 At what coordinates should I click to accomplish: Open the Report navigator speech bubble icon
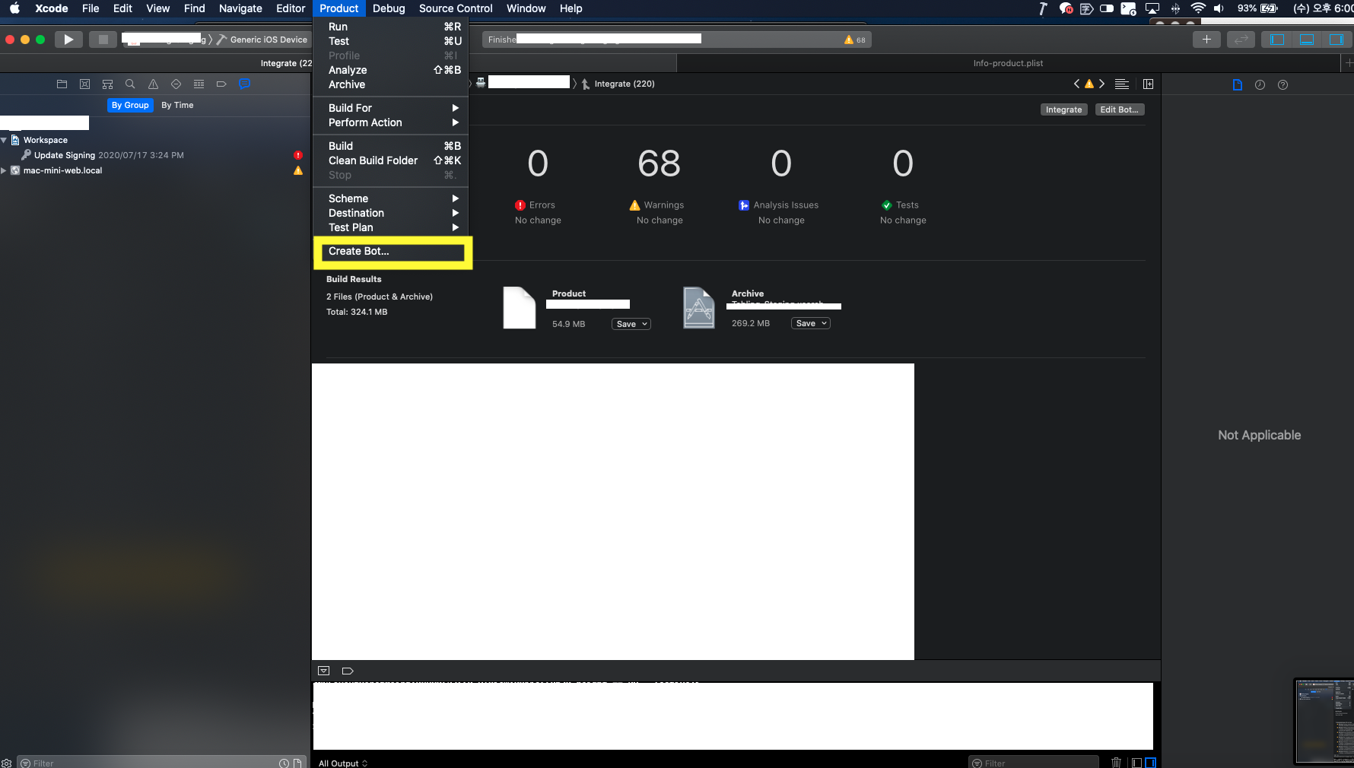pos(244,84)
